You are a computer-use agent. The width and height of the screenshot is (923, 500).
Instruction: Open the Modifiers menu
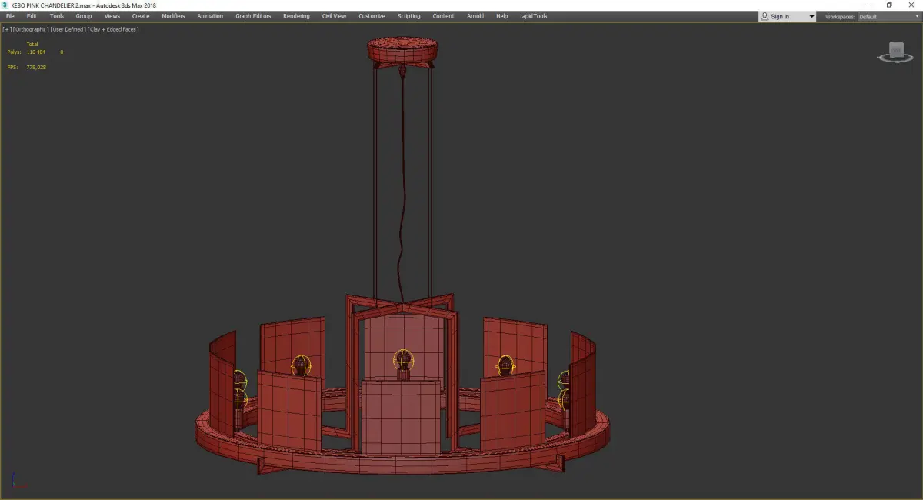coord(173,16)
